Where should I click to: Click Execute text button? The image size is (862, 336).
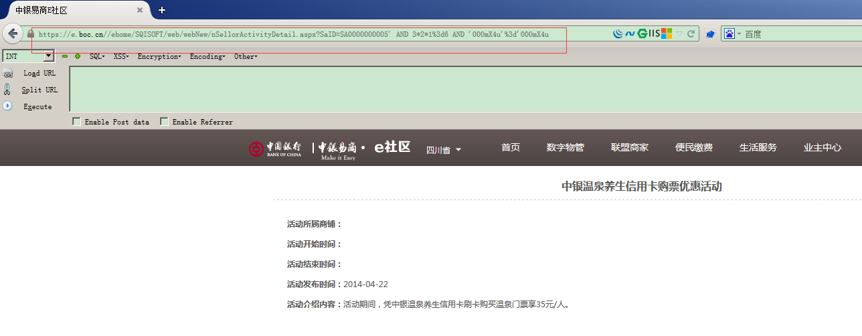37,106
